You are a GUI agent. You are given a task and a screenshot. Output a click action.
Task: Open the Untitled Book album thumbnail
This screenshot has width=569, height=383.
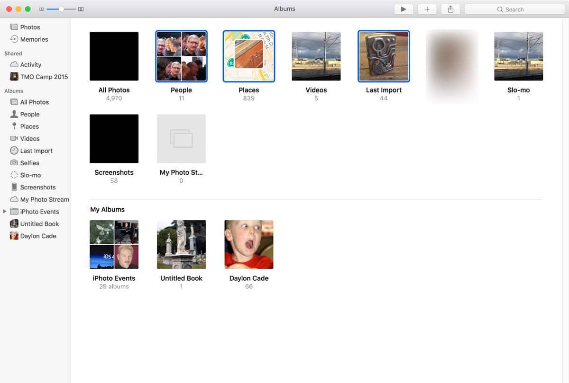coord(181,244)
